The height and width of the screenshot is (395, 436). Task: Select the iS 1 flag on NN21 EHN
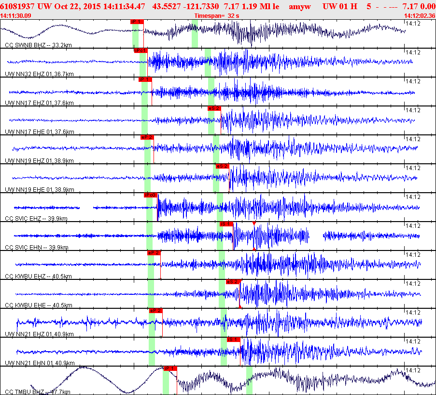click(x=234, y=340)
